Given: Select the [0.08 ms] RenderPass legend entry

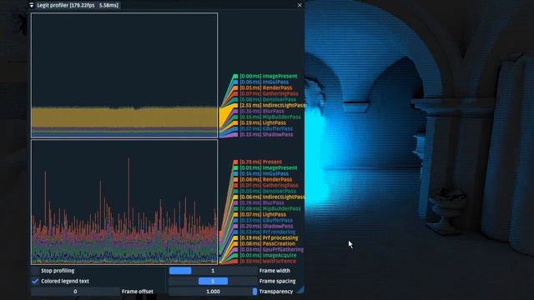Looking at the screenshot, I should point(265,180).
